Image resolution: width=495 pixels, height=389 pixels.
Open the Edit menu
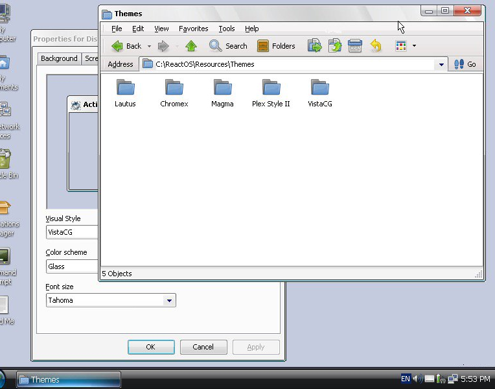click(138, 29)
